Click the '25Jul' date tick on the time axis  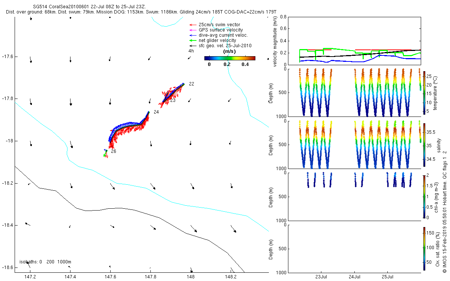[387, 277]
